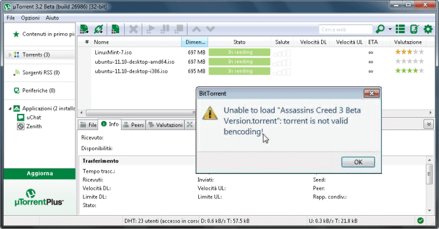This screenshot has height=229, width=439.
Task: Switch to the File tab
Action: (x=88, y=125)
